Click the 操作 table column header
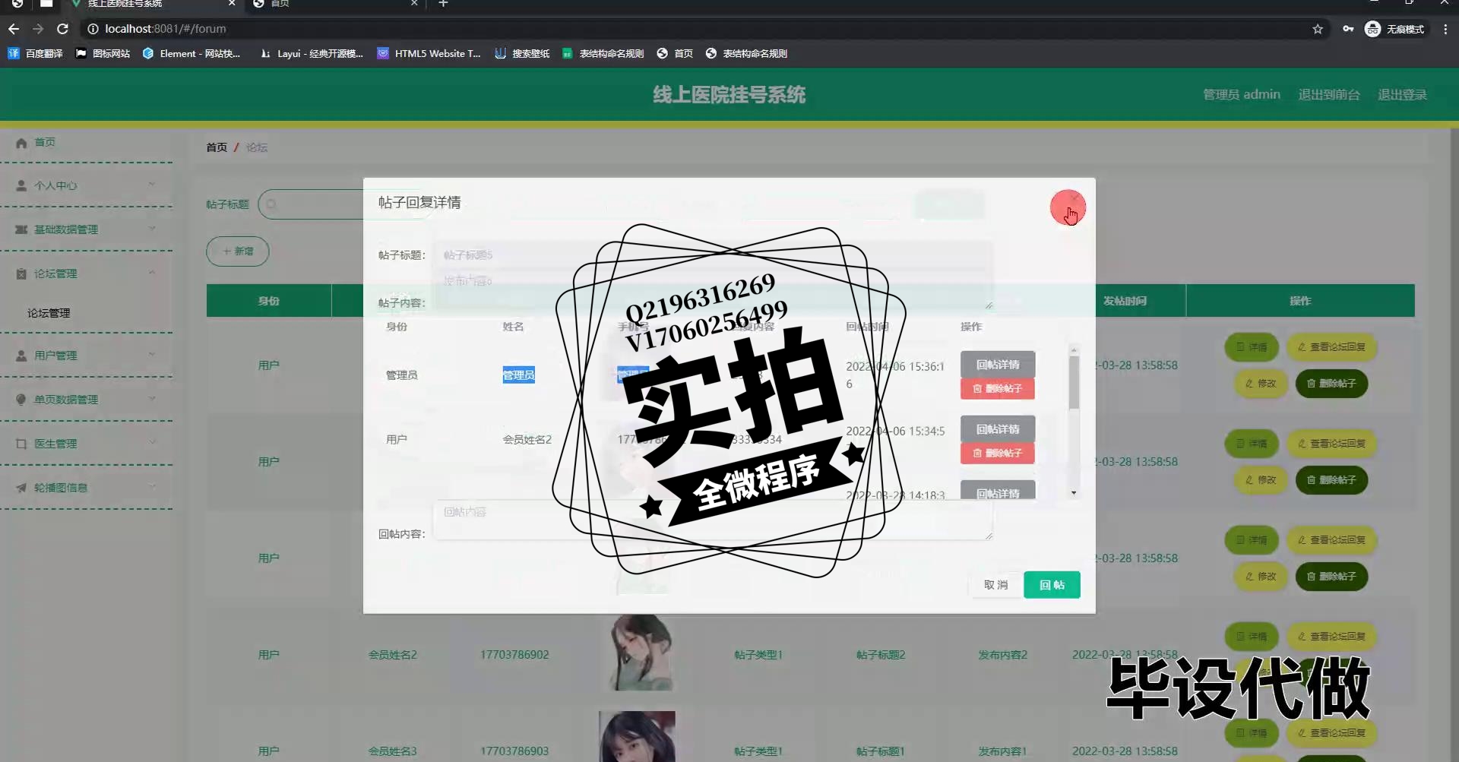 pyautogui.click(x=1300, y=301)
